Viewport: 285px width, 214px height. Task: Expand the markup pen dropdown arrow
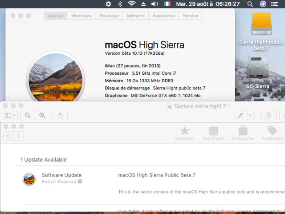click(x=251, y=115)
